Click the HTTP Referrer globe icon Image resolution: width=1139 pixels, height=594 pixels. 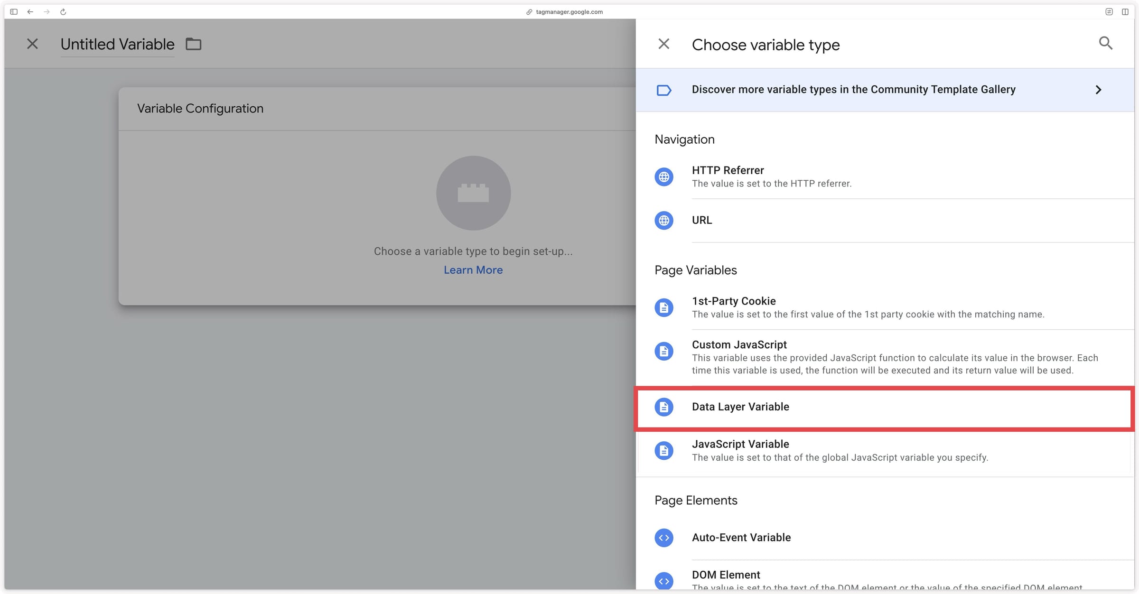[x=663, y=177]
